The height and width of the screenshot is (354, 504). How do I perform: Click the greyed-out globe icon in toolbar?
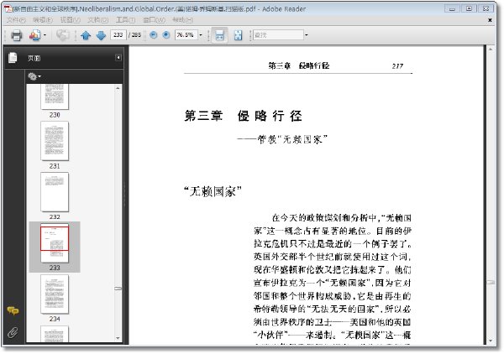click(x=63, y=35)
